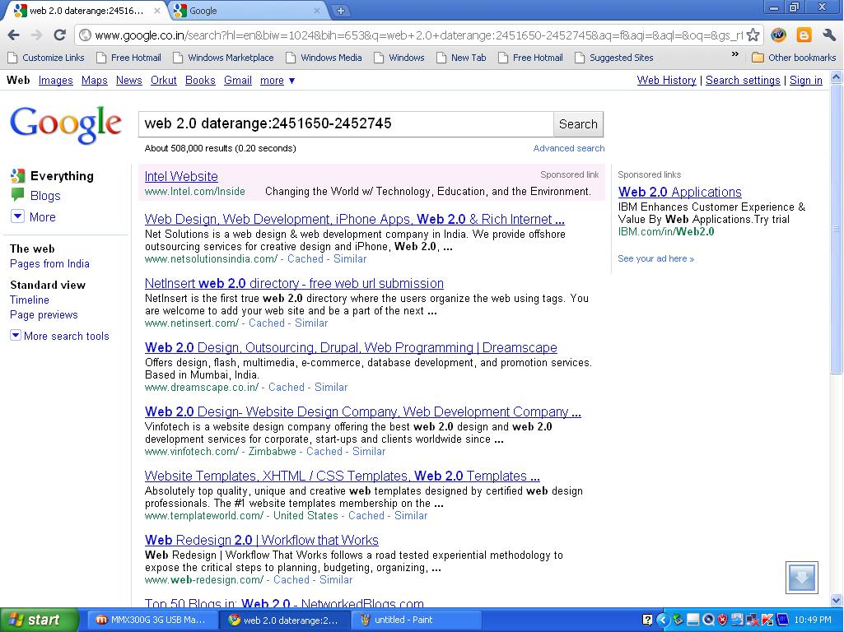Go to Google Images

click(55, 80)
